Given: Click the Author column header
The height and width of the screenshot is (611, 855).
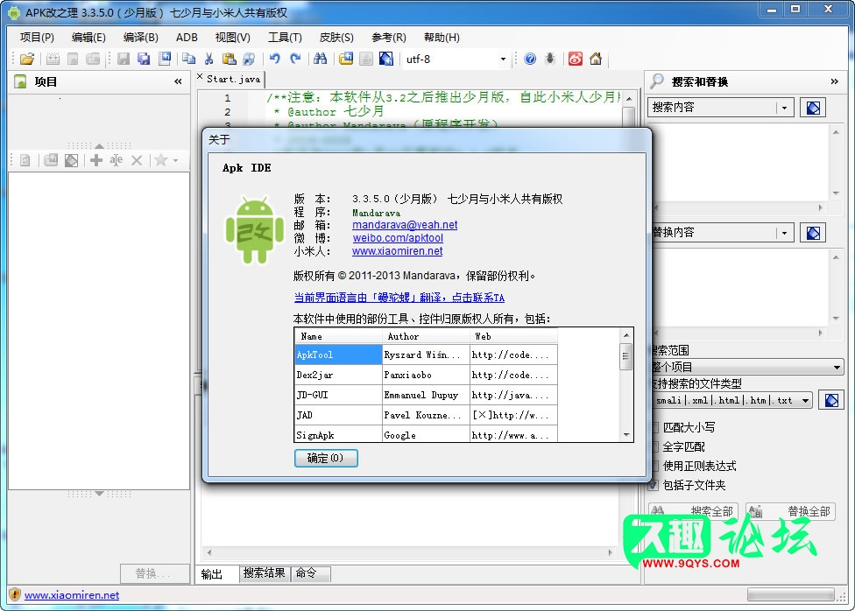Looking at the screenshot, I should tap(426, 336).
